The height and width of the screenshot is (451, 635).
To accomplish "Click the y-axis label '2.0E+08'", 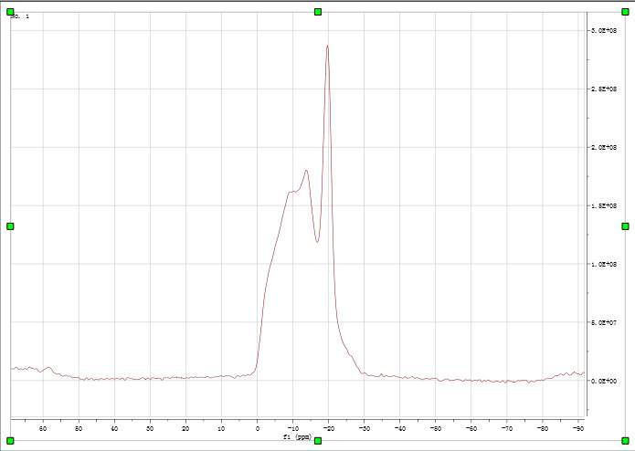I will click(603, 147).
